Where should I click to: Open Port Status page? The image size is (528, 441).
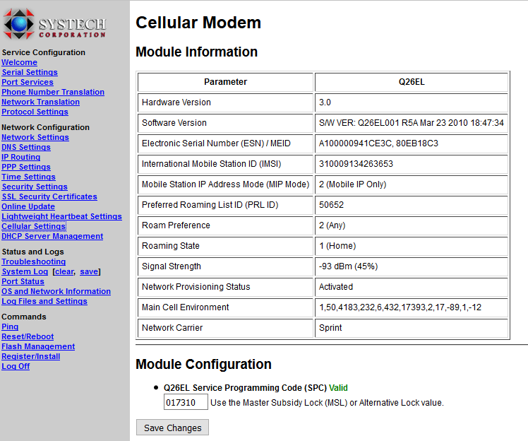coord(23,281)
